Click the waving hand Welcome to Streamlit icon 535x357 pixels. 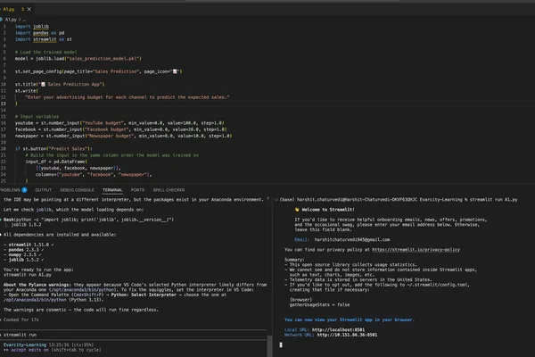click(297, 210)
